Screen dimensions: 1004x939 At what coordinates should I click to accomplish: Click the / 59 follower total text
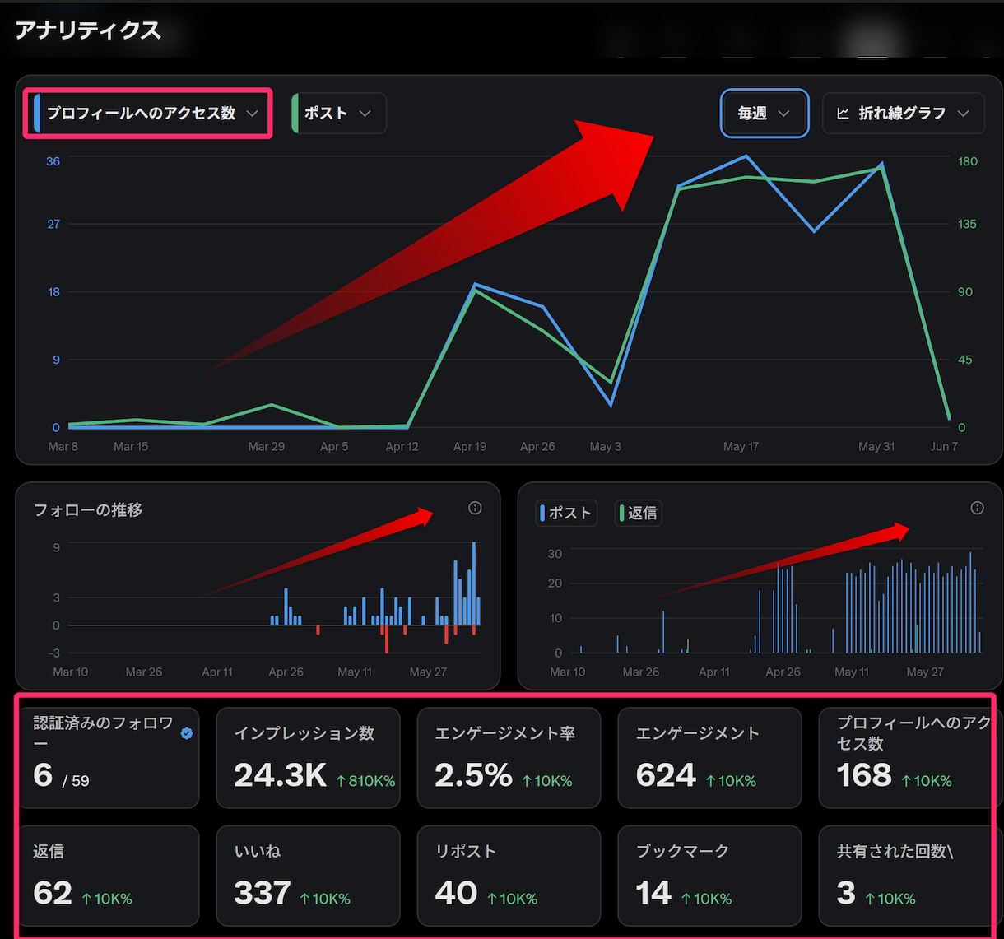[77, 780]
